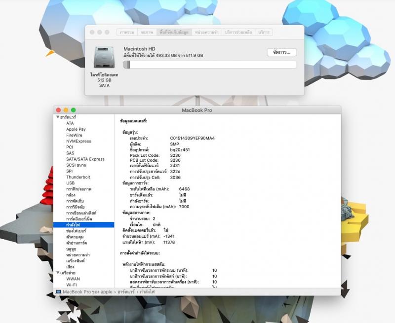Select NVMExpress in the sidebar

tap(79, 141)
